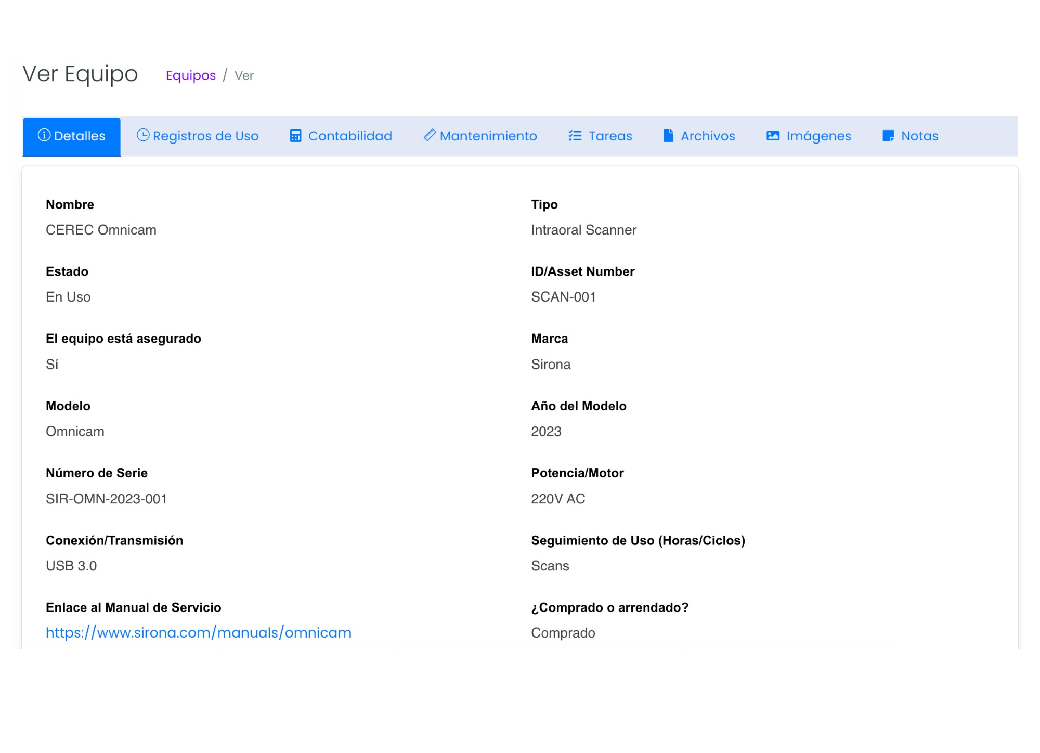The width and height of the screenshot is (1040, 753).
Task: Click the serial number SIR-OMN-2023-001 value
Action: (x=107, y=499)
